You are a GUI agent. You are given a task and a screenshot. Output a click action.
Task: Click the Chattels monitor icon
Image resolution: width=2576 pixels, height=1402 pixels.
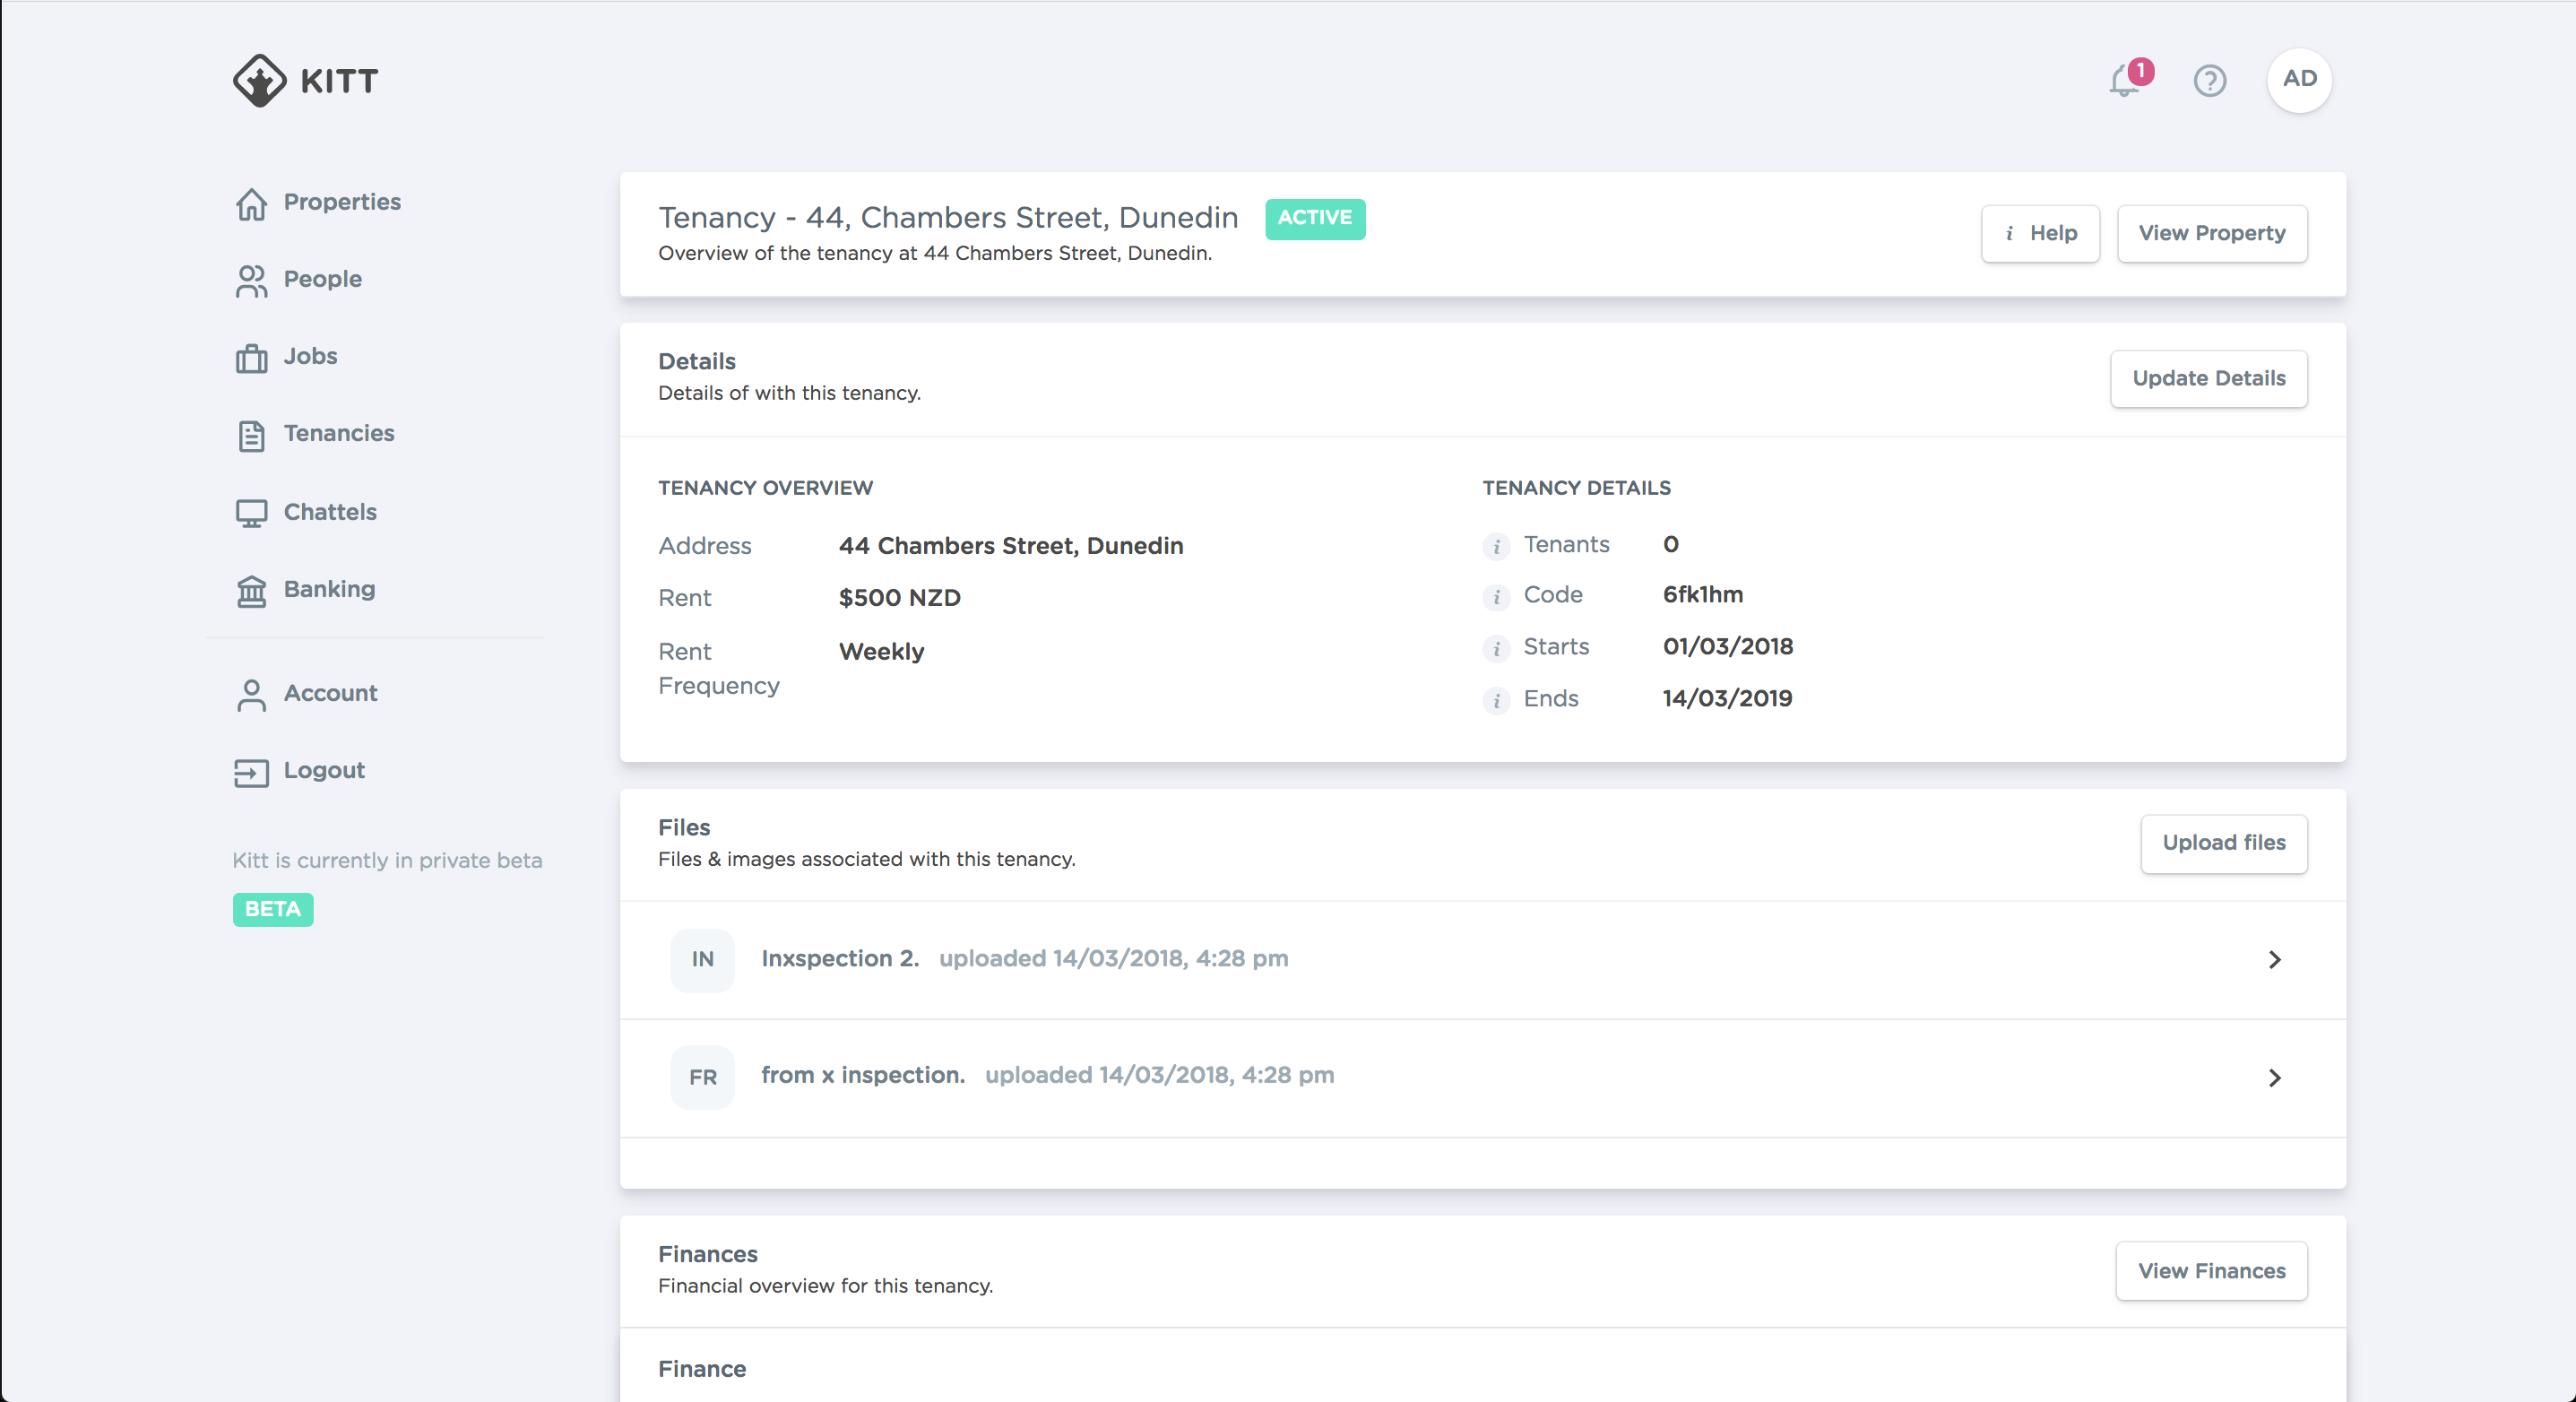tap(251, 513)
